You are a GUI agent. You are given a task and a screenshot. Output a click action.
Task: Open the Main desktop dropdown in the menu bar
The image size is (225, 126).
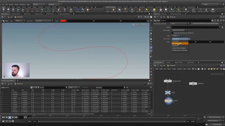[x=55, y=5]
